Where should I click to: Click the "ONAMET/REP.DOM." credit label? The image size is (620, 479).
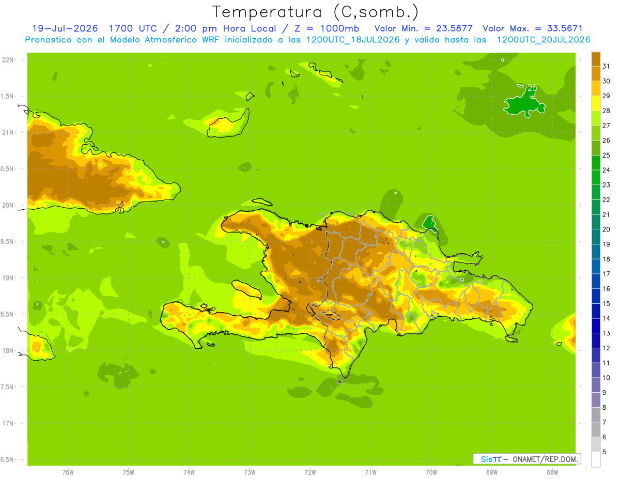pyautogui.click(x=544, y=459)
